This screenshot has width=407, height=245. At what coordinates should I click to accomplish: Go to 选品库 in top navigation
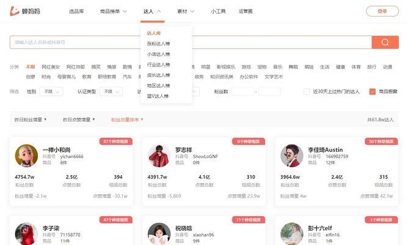pos(76,11)
